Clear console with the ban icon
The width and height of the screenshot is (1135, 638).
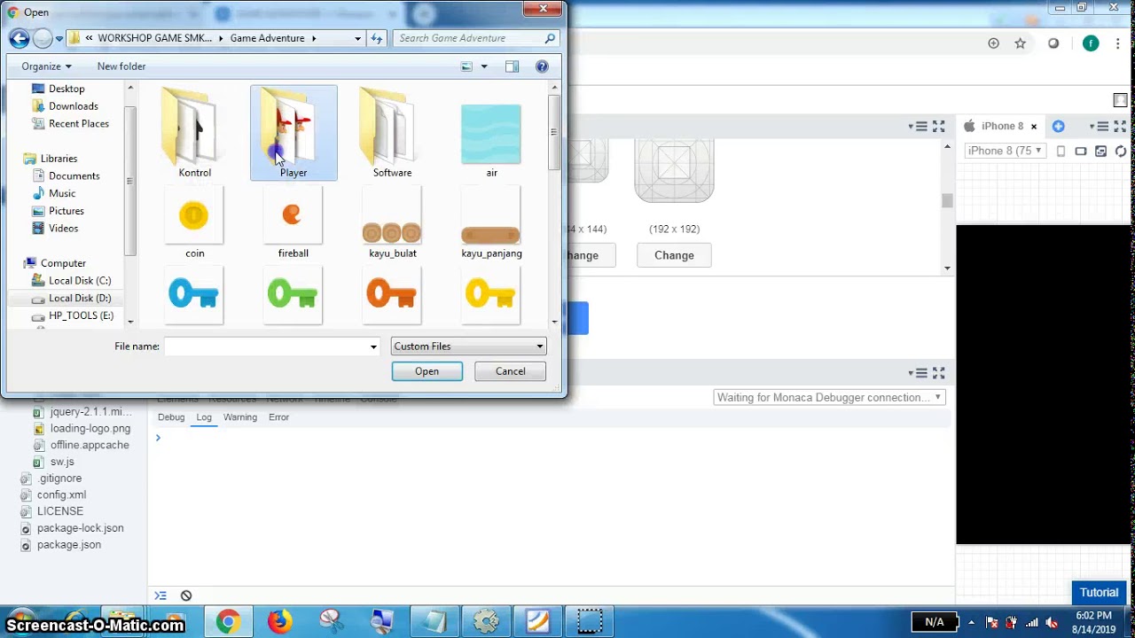tap(186, 595)
